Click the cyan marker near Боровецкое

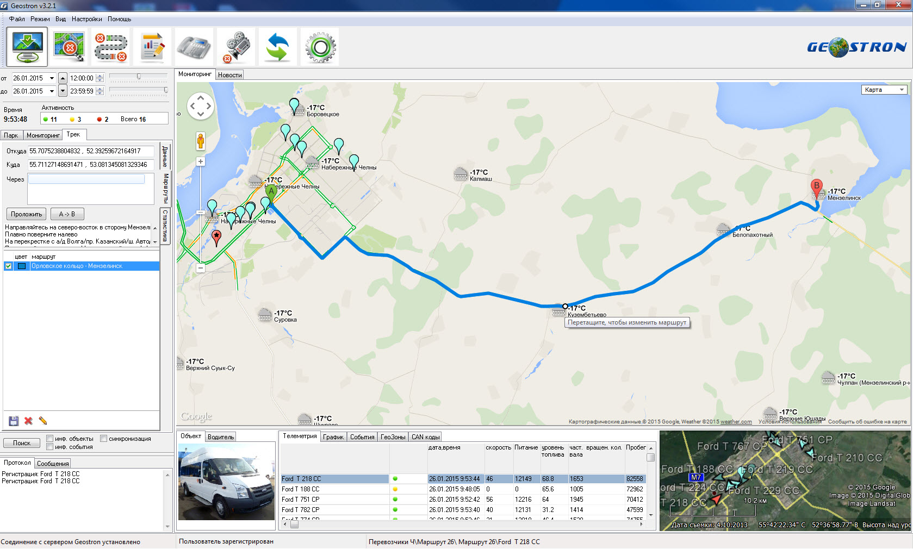pos(294,105)
